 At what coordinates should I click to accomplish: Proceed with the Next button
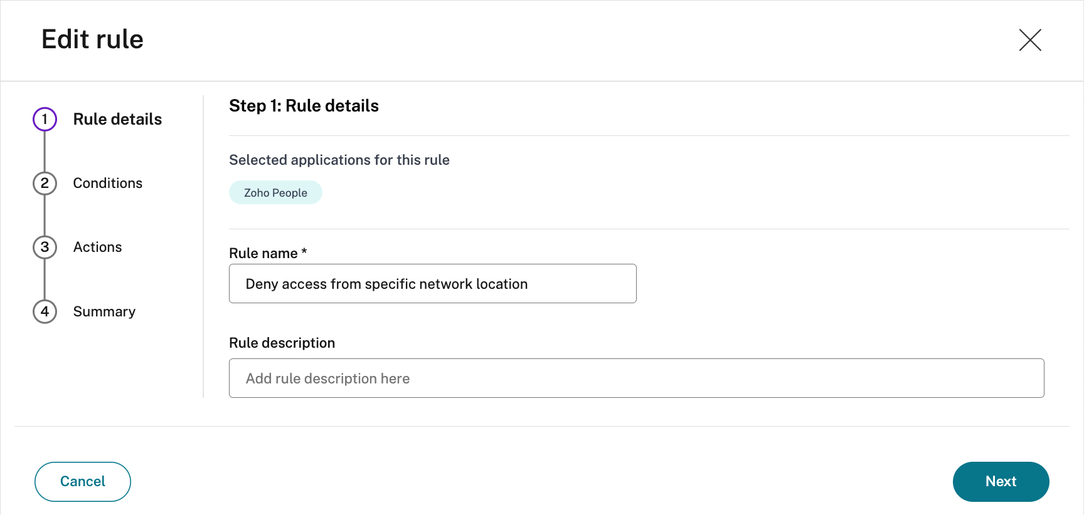click(x=1001, y=481)
